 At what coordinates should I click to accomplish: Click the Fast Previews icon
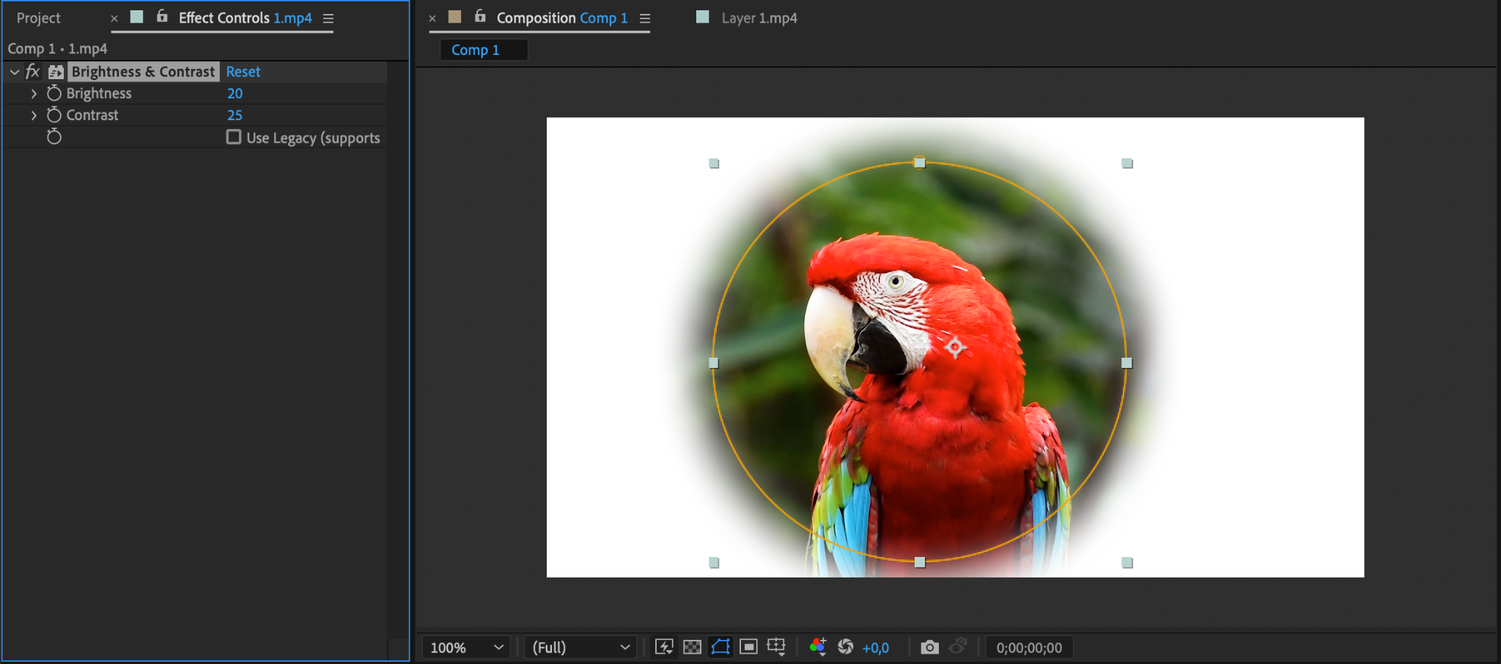[x=664, y=647]
